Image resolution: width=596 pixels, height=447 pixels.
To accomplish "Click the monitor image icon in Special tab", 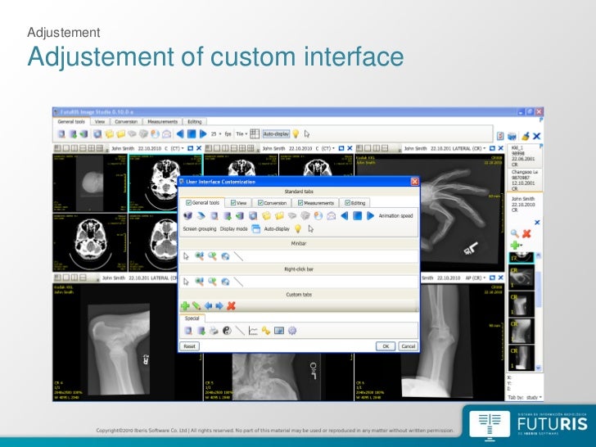I will pos(278,331).
